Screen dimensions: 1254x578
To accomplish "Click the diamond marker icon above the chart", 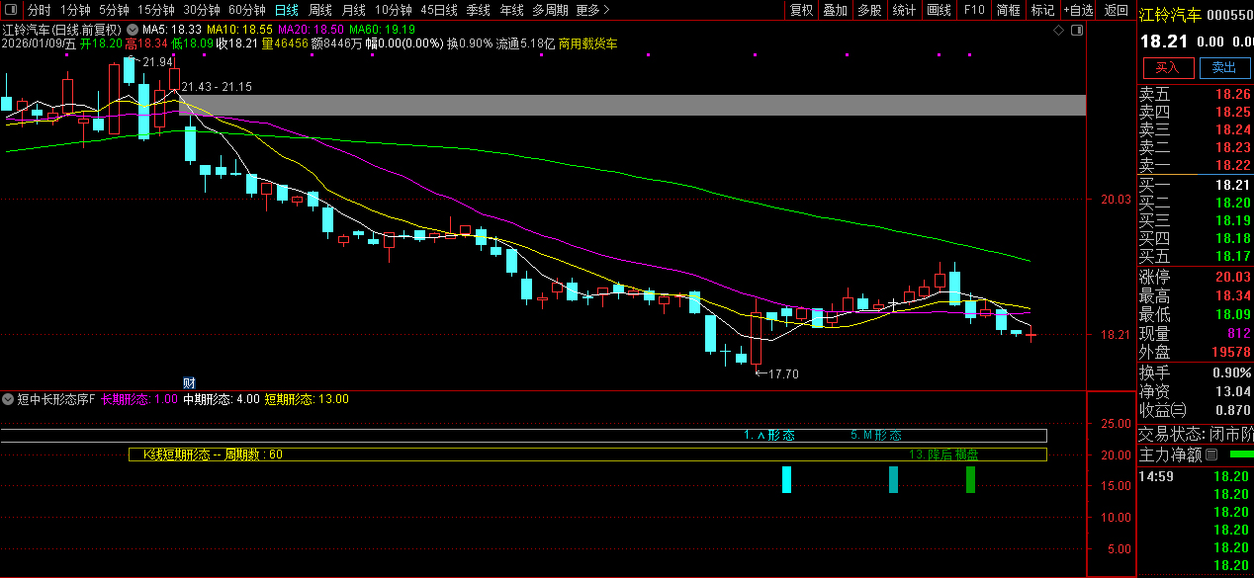I will tap(1059, 31).
